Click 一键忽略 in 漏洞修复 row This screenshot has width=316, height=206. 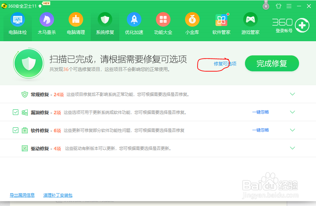click(261, 112)
